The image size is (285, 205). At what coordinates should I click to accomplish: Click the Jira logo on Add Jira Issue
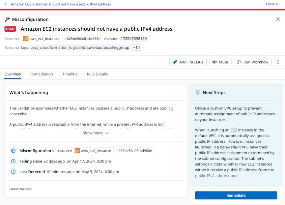(x=174, y=62)
